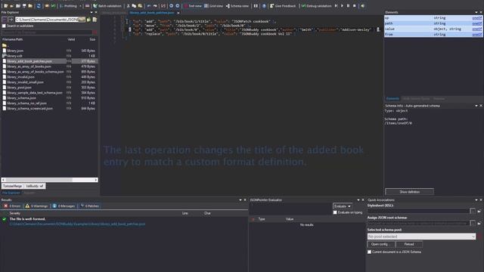
Task: Click the debug play icon
Action: pos(342,6)
